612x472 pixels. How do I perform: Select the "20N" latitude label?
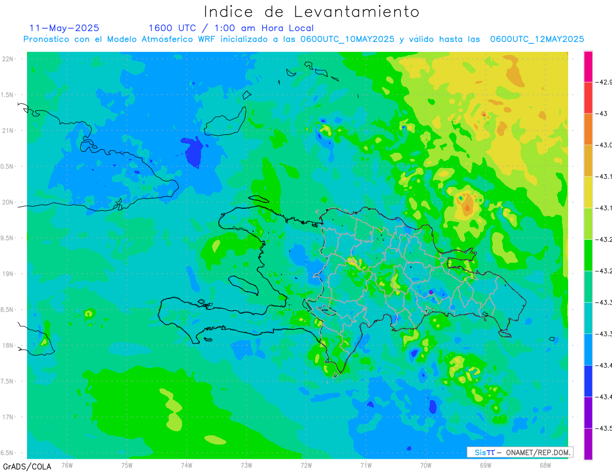pos(8,203)
